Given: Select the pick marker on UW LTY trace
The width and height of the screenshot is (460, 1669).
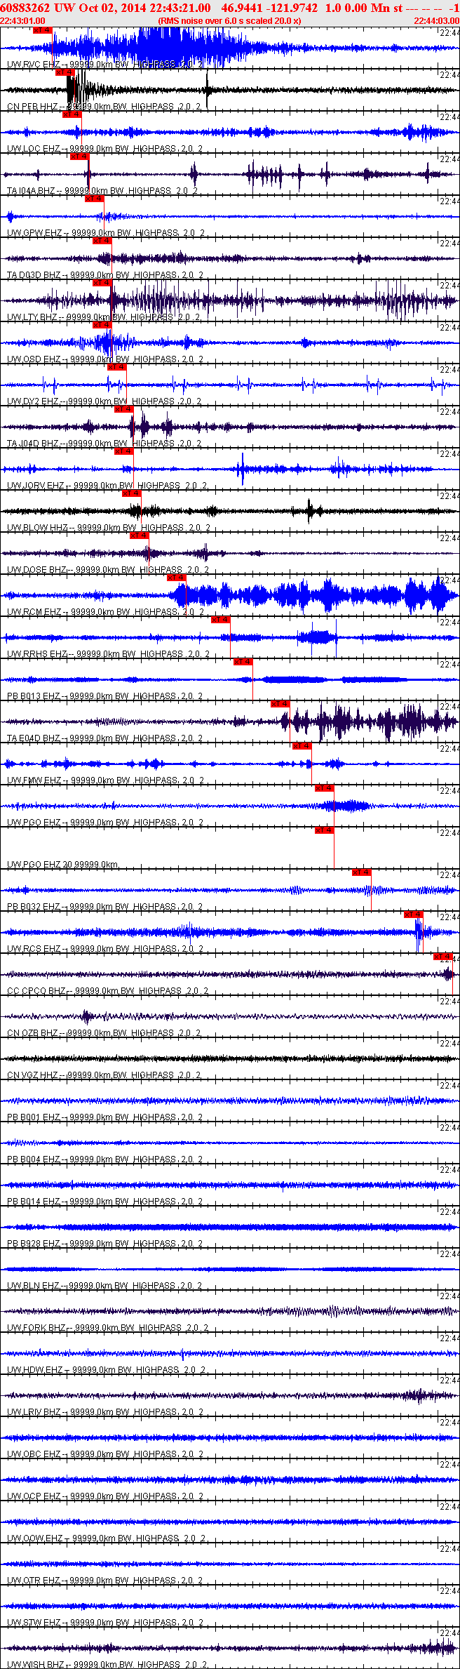Looking at the screenshot, I should [x=102, y=283].
